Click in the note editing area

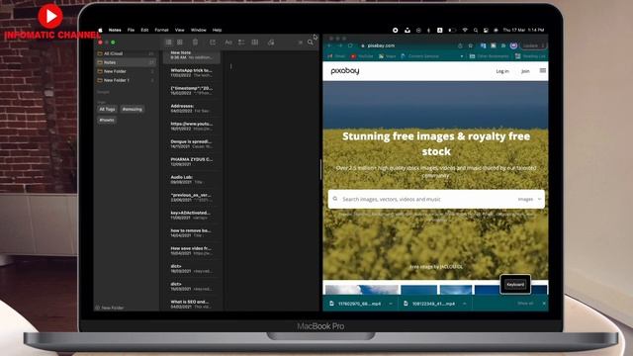coord(271,182)
